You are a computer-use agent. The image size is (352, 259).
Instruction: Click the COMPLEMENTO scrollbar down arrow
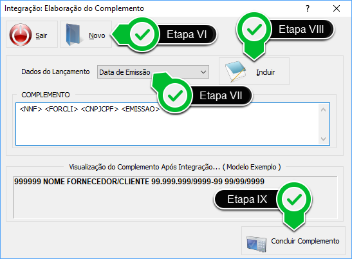point(323,139)
